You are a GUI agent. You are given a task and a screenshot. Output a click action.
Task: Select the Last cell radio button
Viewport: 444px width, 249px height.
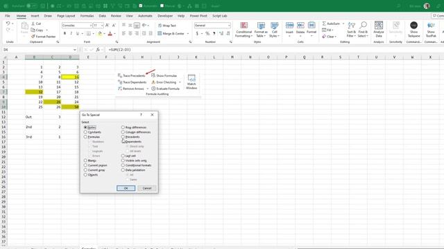[x=123, y=156]
